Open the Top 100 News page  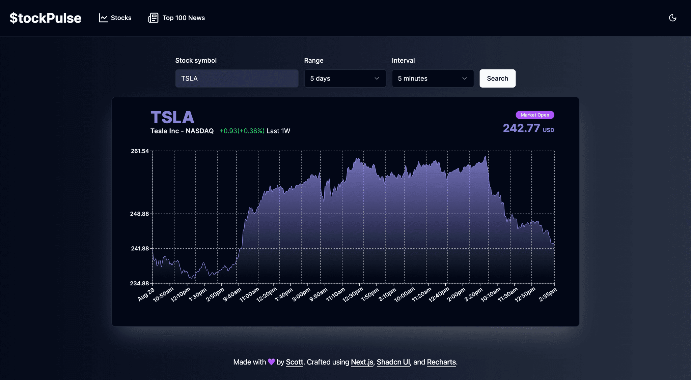pyautogui.click(x=183, y=18)
